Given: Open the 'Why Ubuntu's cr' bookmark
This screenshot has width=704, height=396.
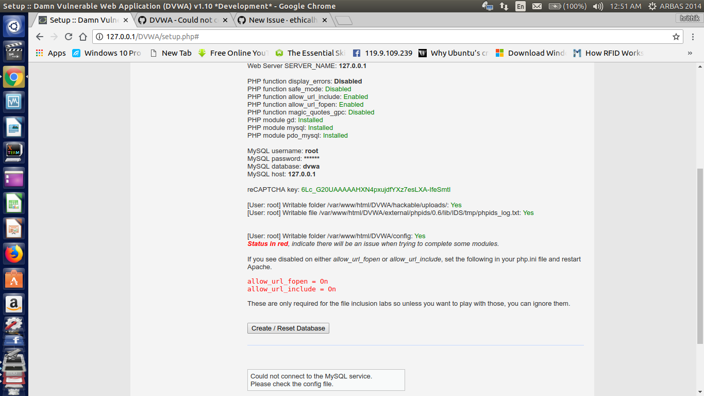Looking at the screenshot, I should coord(453,53).
